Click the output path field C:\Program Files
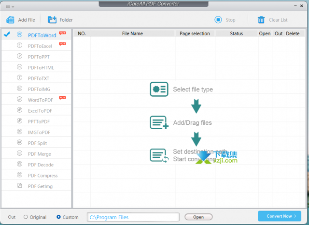Image resolution: width=309 pixels, height=225 pixels. pos(133,217)
